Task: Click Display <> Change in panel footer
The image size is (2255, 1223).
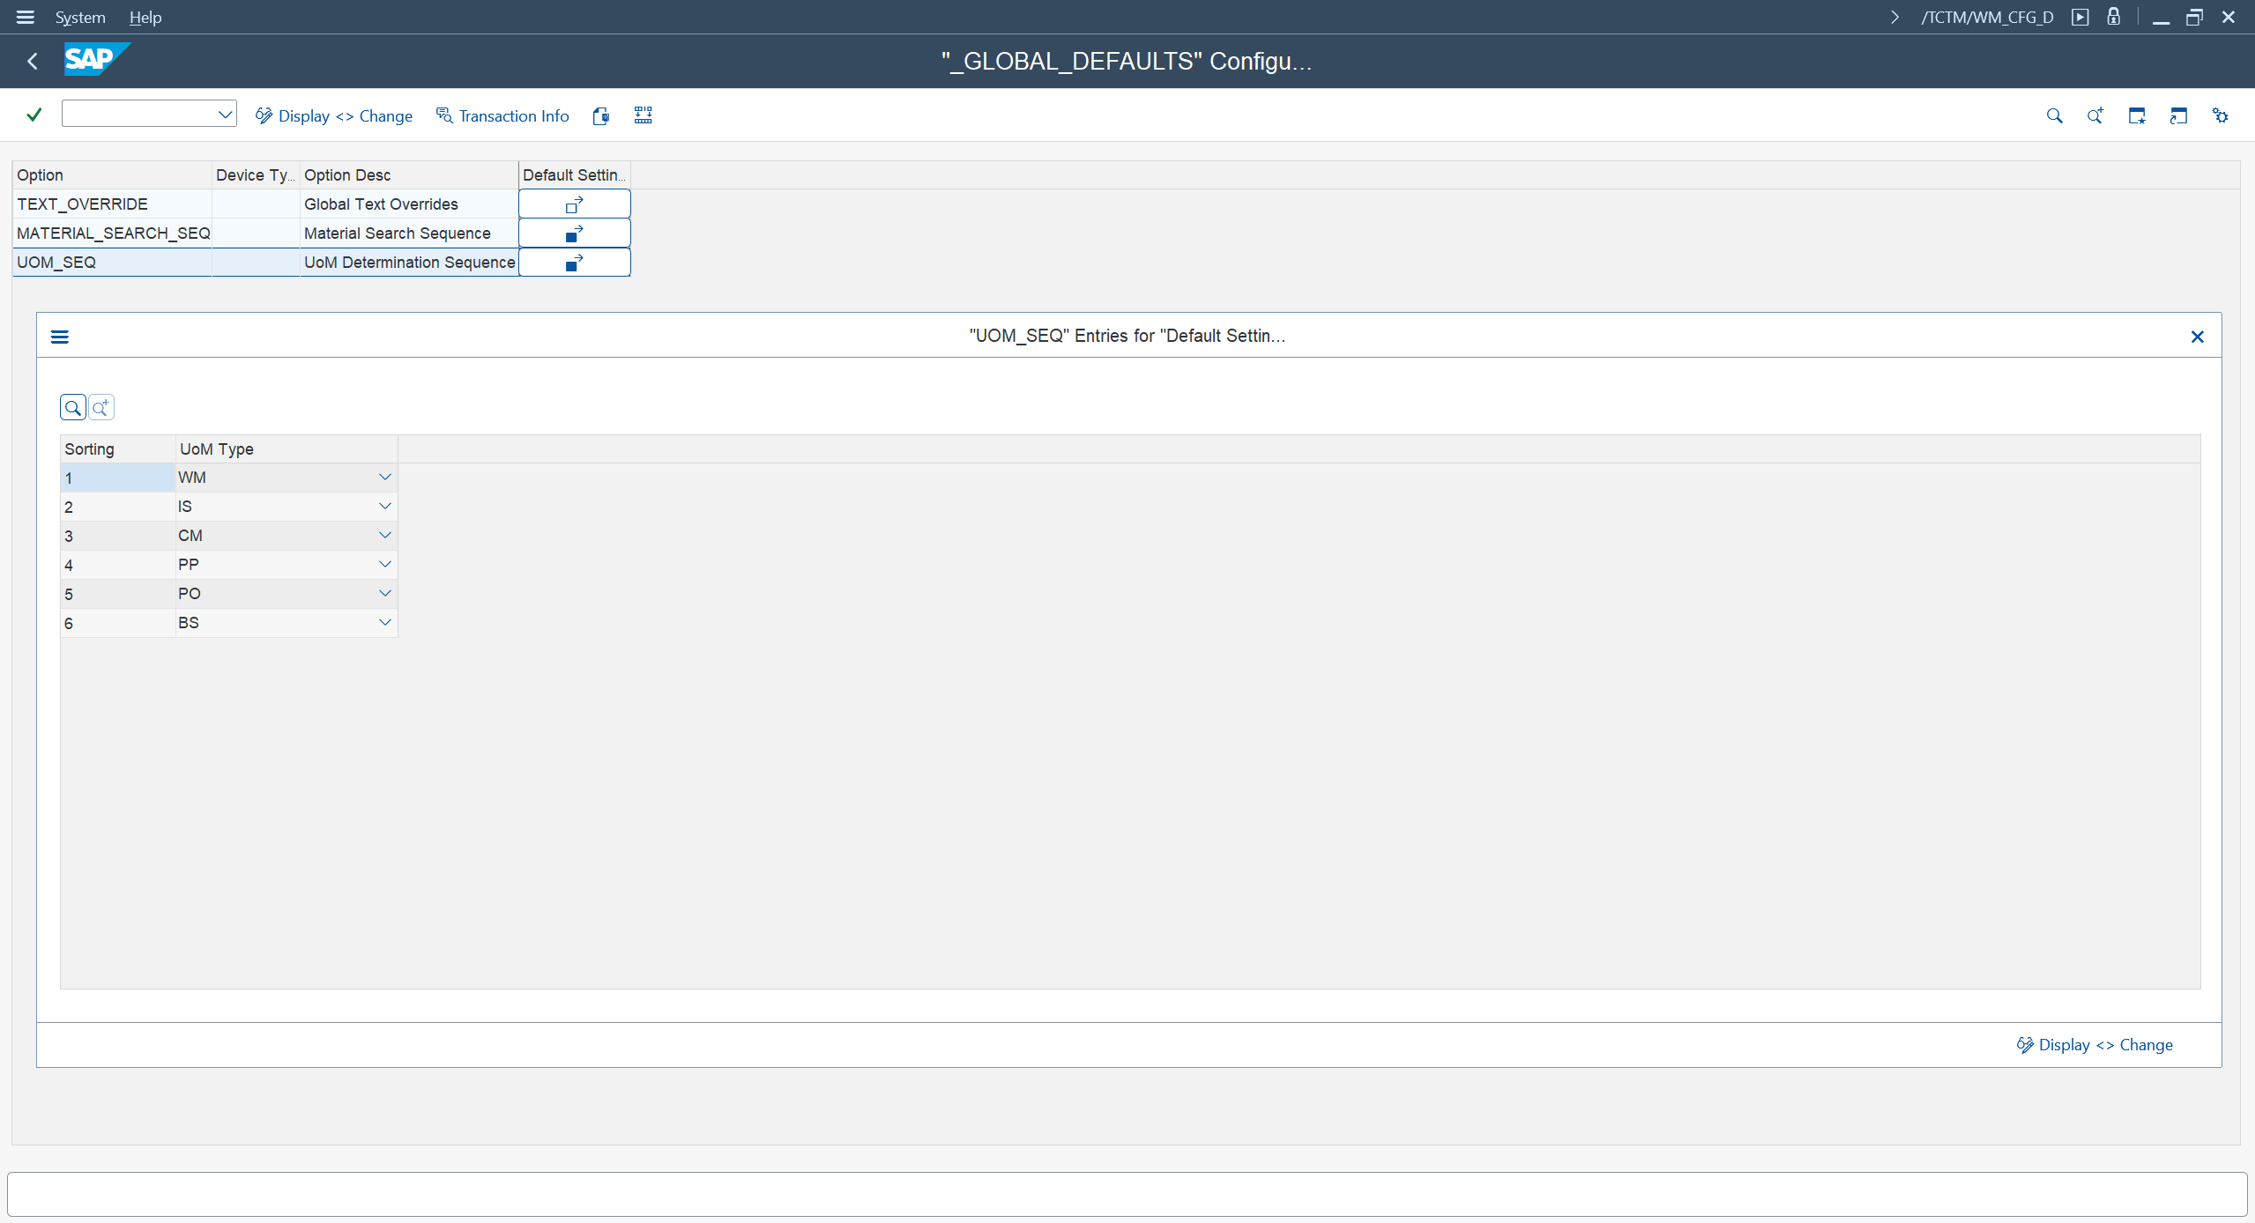Action: tap(2095, 1045)
